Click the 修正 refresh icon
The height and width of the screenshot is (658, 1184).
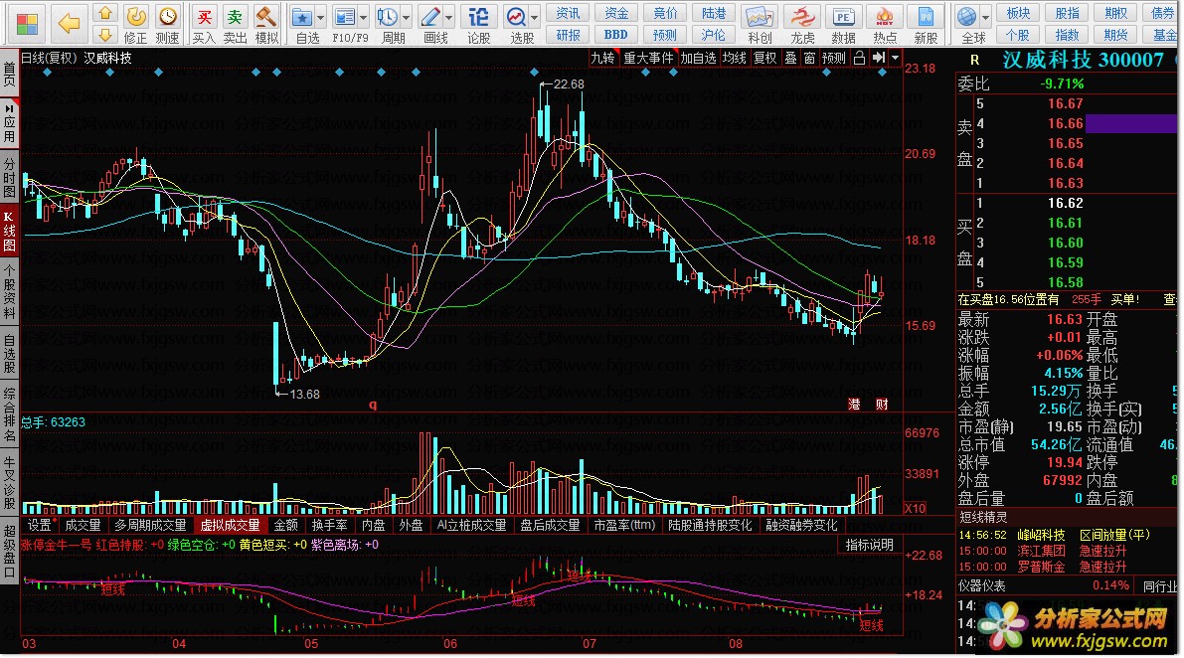135,17
